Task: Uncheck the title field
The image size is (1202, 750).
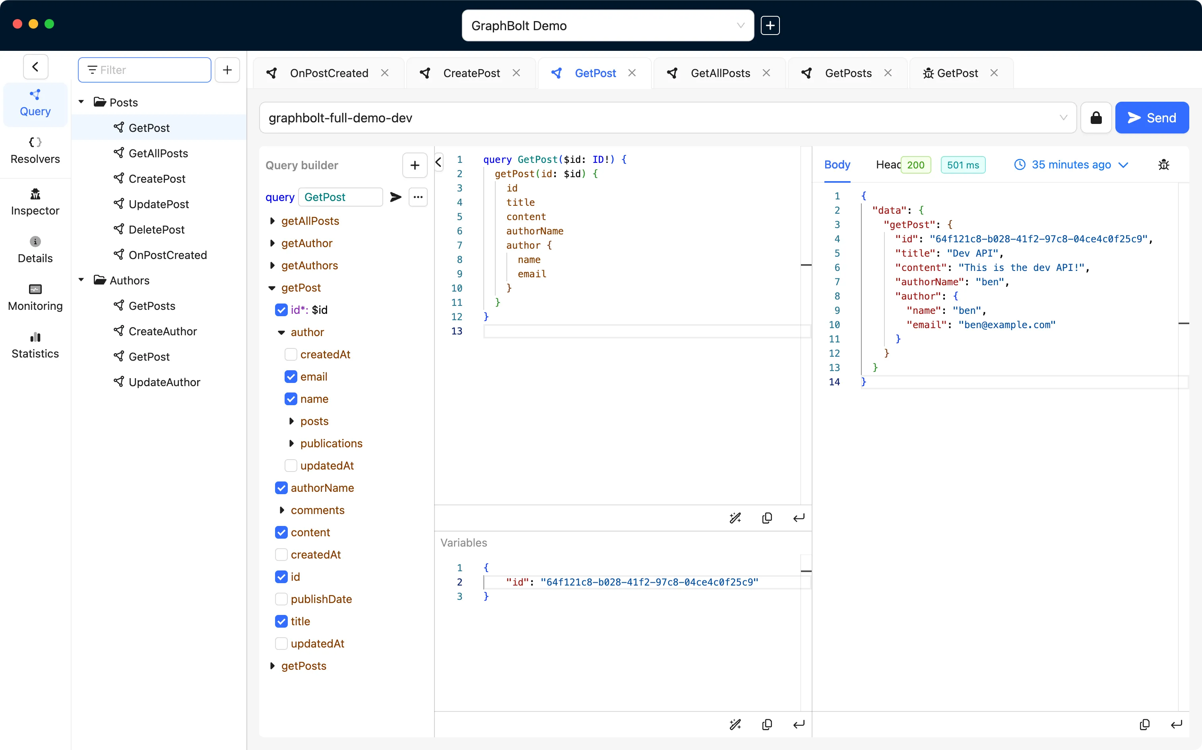Action: [x=281, y=621]
